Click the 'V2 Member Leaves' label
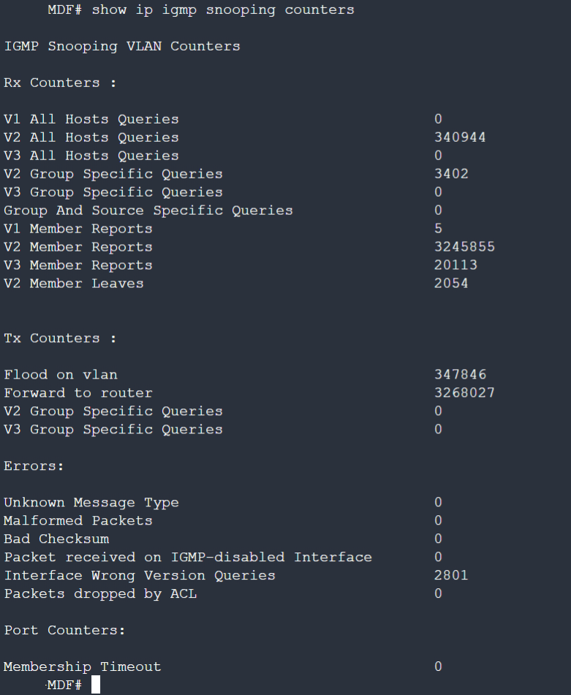This screenshot has width=571, height=695. coord(74,284)
